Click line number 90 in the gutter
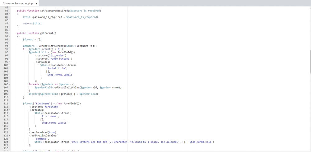Screen dimensions: 311x152 7,33
